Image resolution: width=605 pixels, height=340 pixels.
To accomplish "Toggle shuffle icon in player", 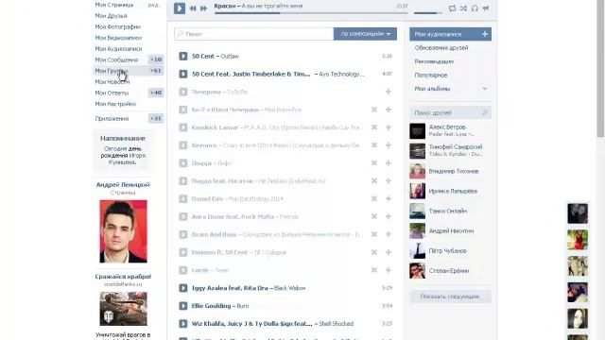I will coord(463,8).
